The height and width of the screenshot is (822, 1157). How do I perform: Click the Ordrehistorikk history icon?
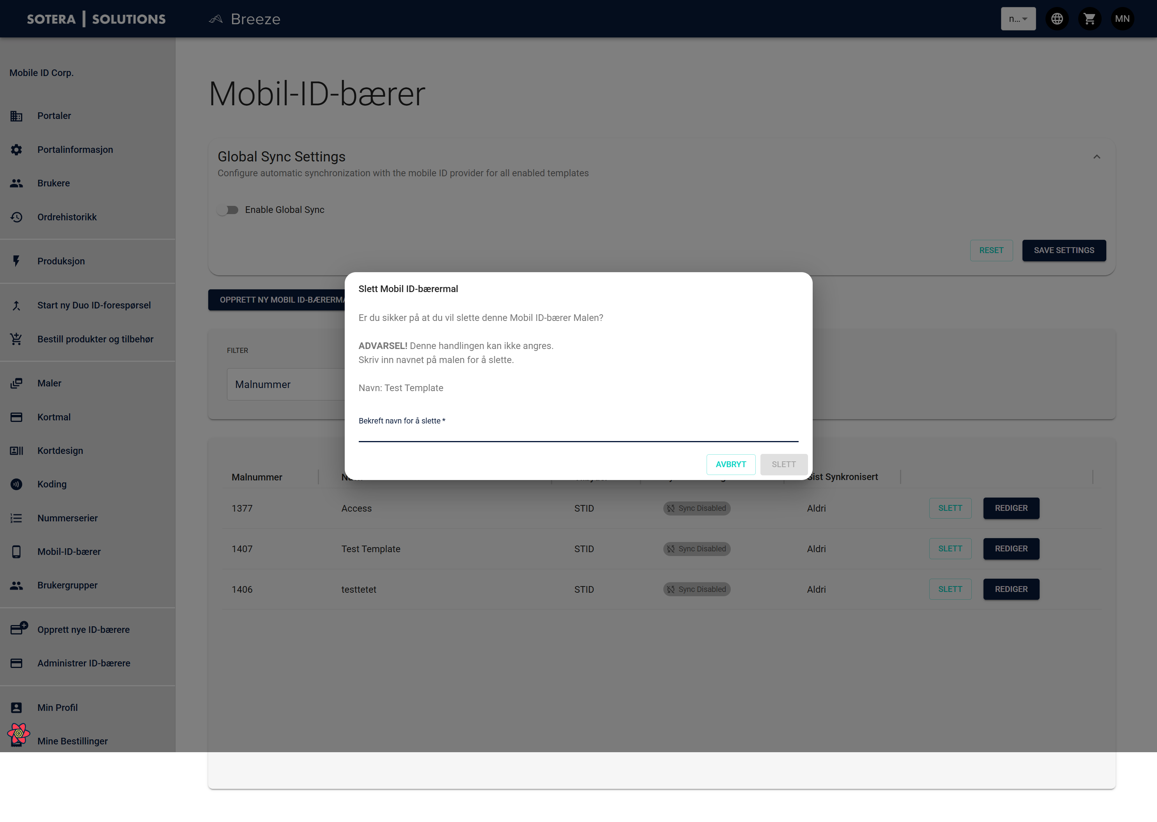(x=16, y=217)
